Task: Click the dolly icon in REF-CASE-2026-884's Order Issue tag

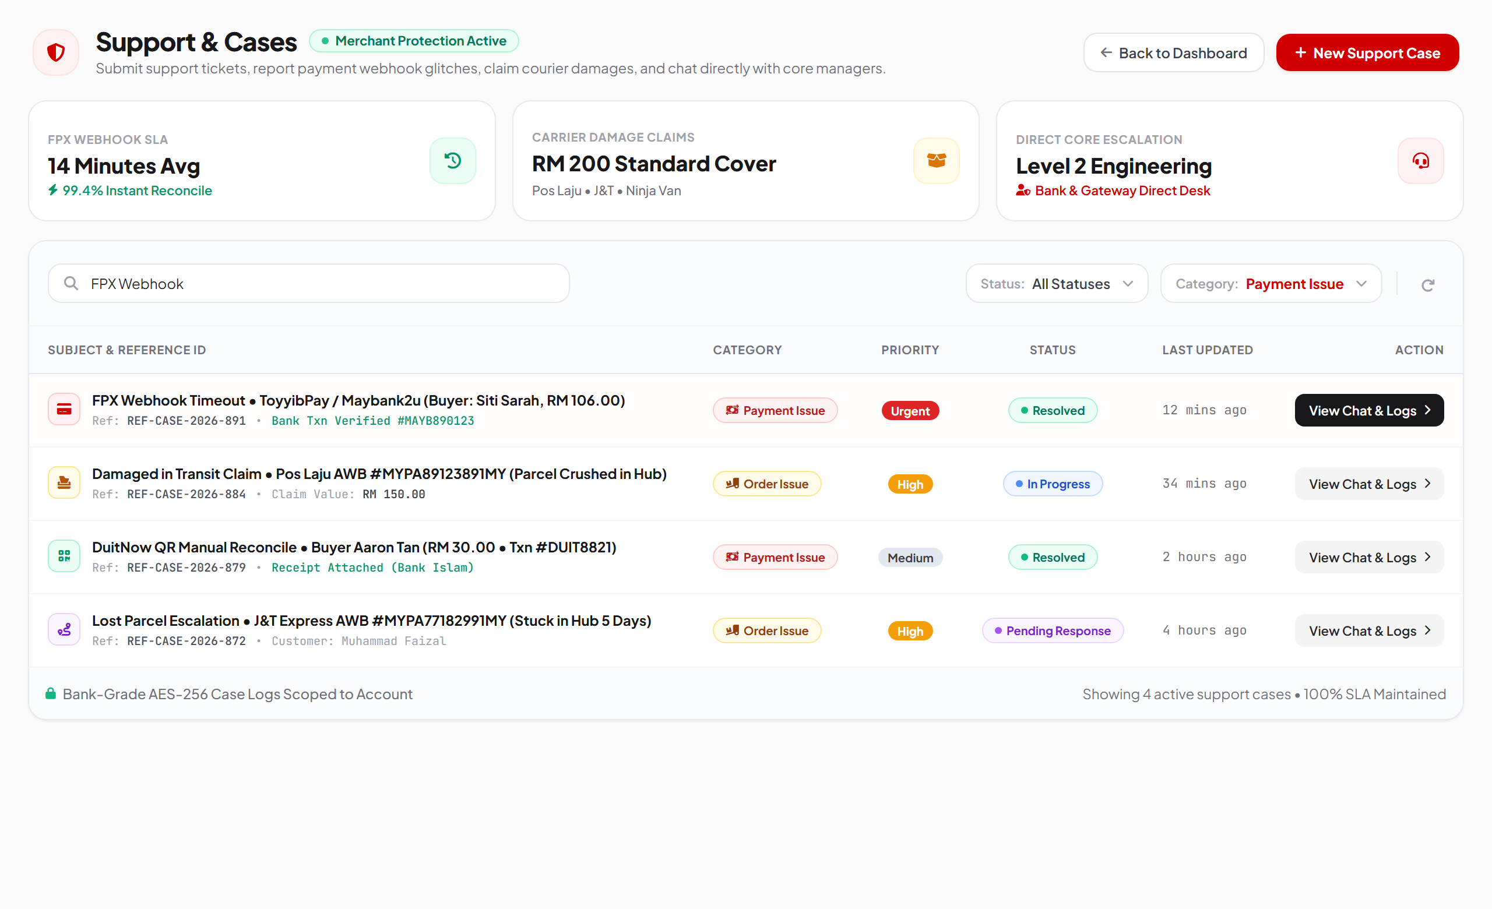Action: coord(732,484)
